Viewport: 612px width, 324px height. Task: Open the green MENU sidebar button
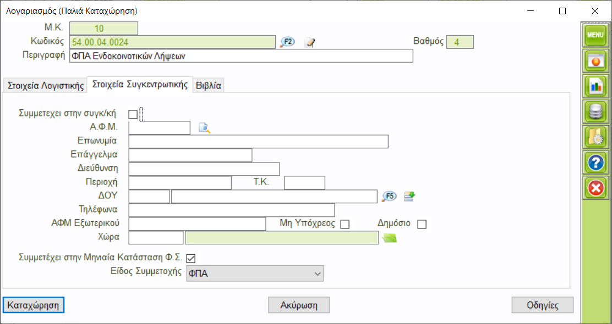(596, 35)
